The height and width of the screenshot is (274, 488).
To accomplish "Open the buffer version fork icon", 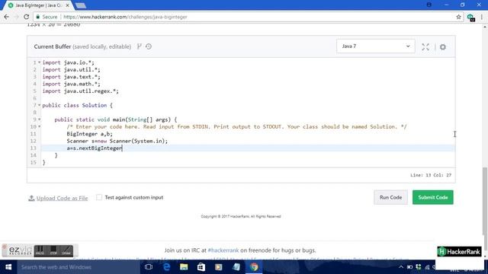I will click(x=139, y=46).
